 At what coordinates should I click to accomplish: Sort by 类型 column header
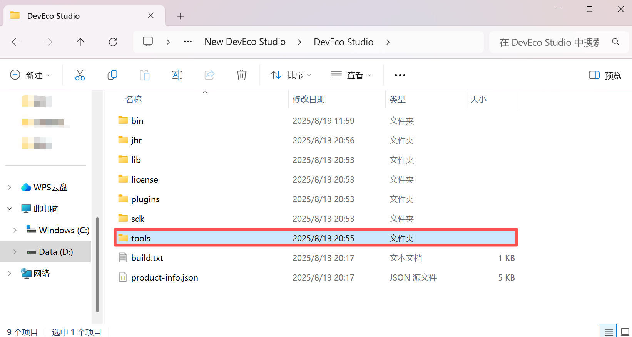(x=397, y=99)
